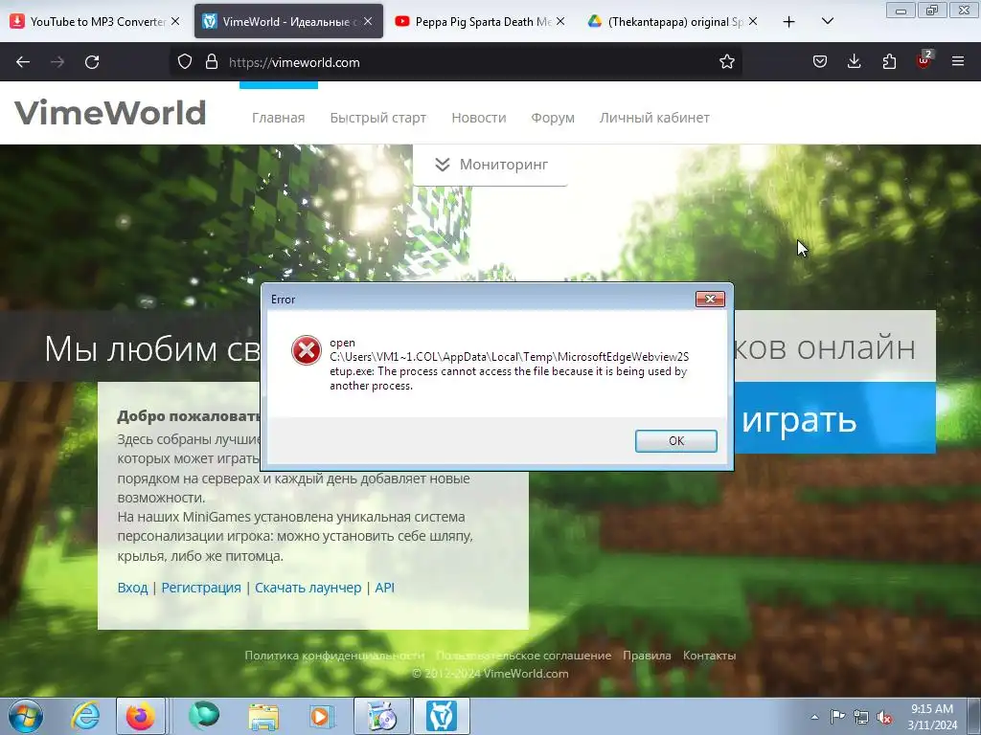Open the Вход link
The width and height of the screenshot is (981, 735).
[132, 588]
